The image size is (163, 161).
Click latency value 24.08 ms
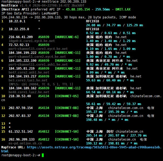tap(93, 25)
